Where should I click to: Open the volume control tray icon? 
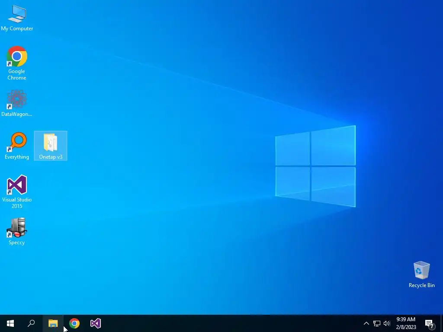tap(387, 323)
